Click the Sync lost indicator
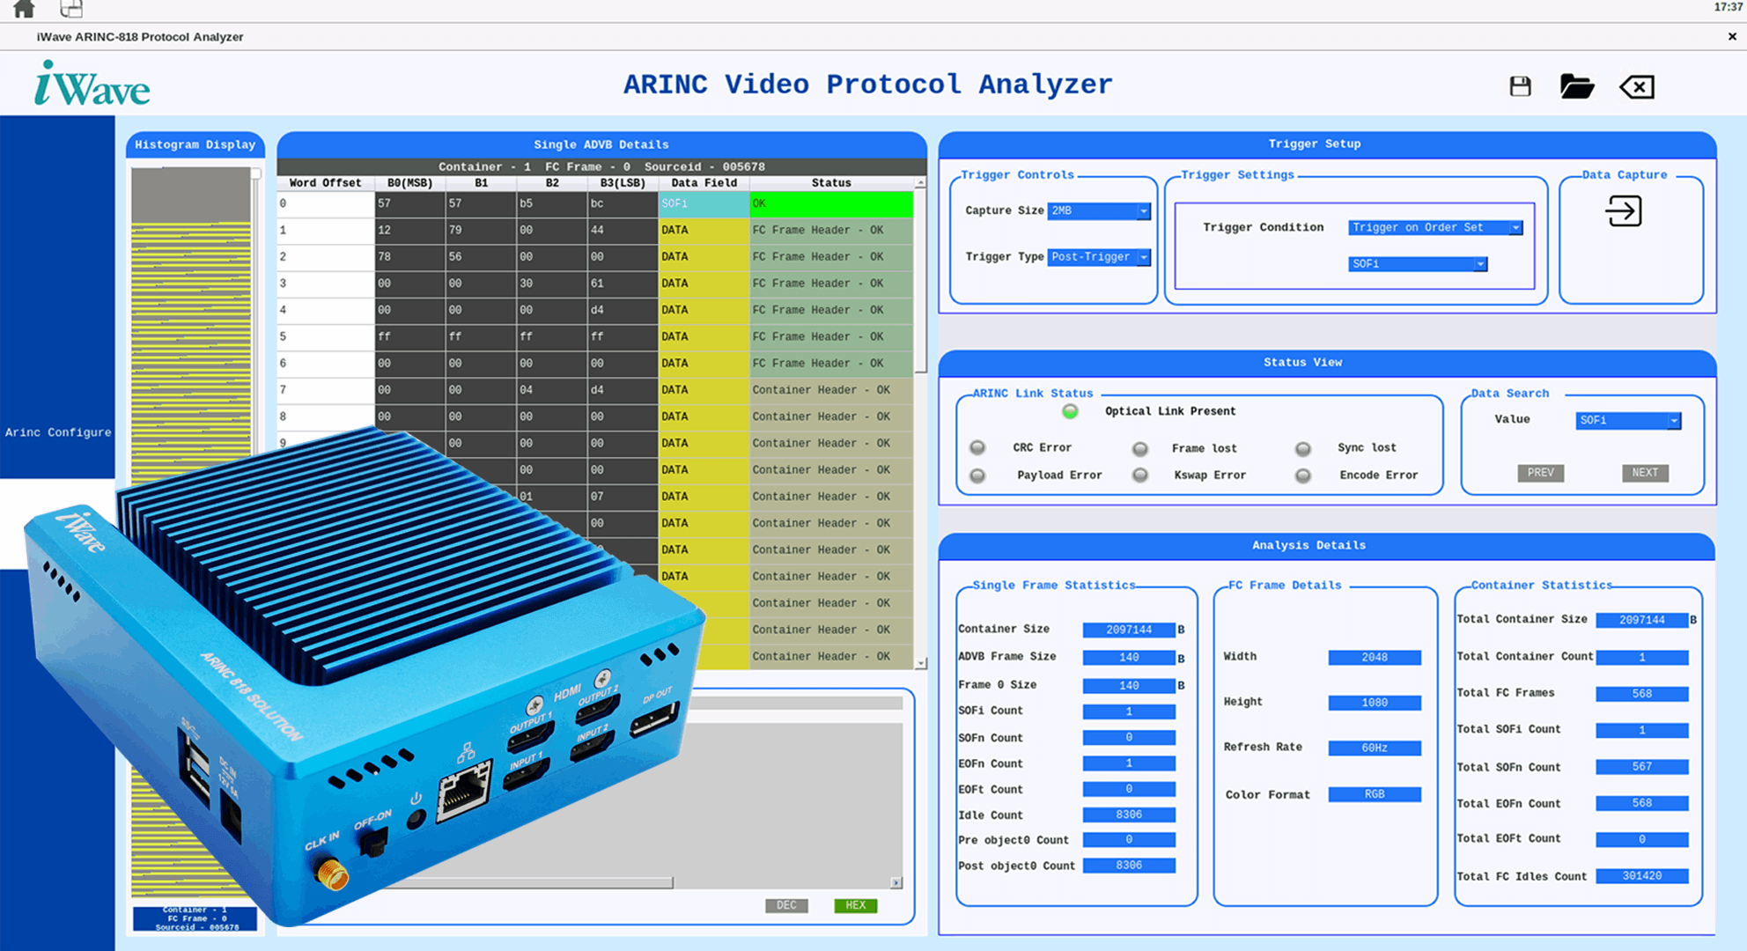This screenshot has width=1747, height=951. pos(1303,448)
